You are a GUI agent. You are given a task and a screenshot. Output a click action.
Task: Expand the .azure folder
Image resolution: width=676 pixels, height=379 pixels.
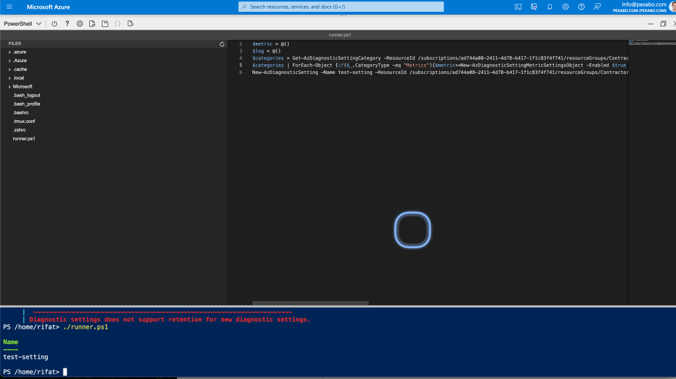pyautogui.click(x=19, y=52)
